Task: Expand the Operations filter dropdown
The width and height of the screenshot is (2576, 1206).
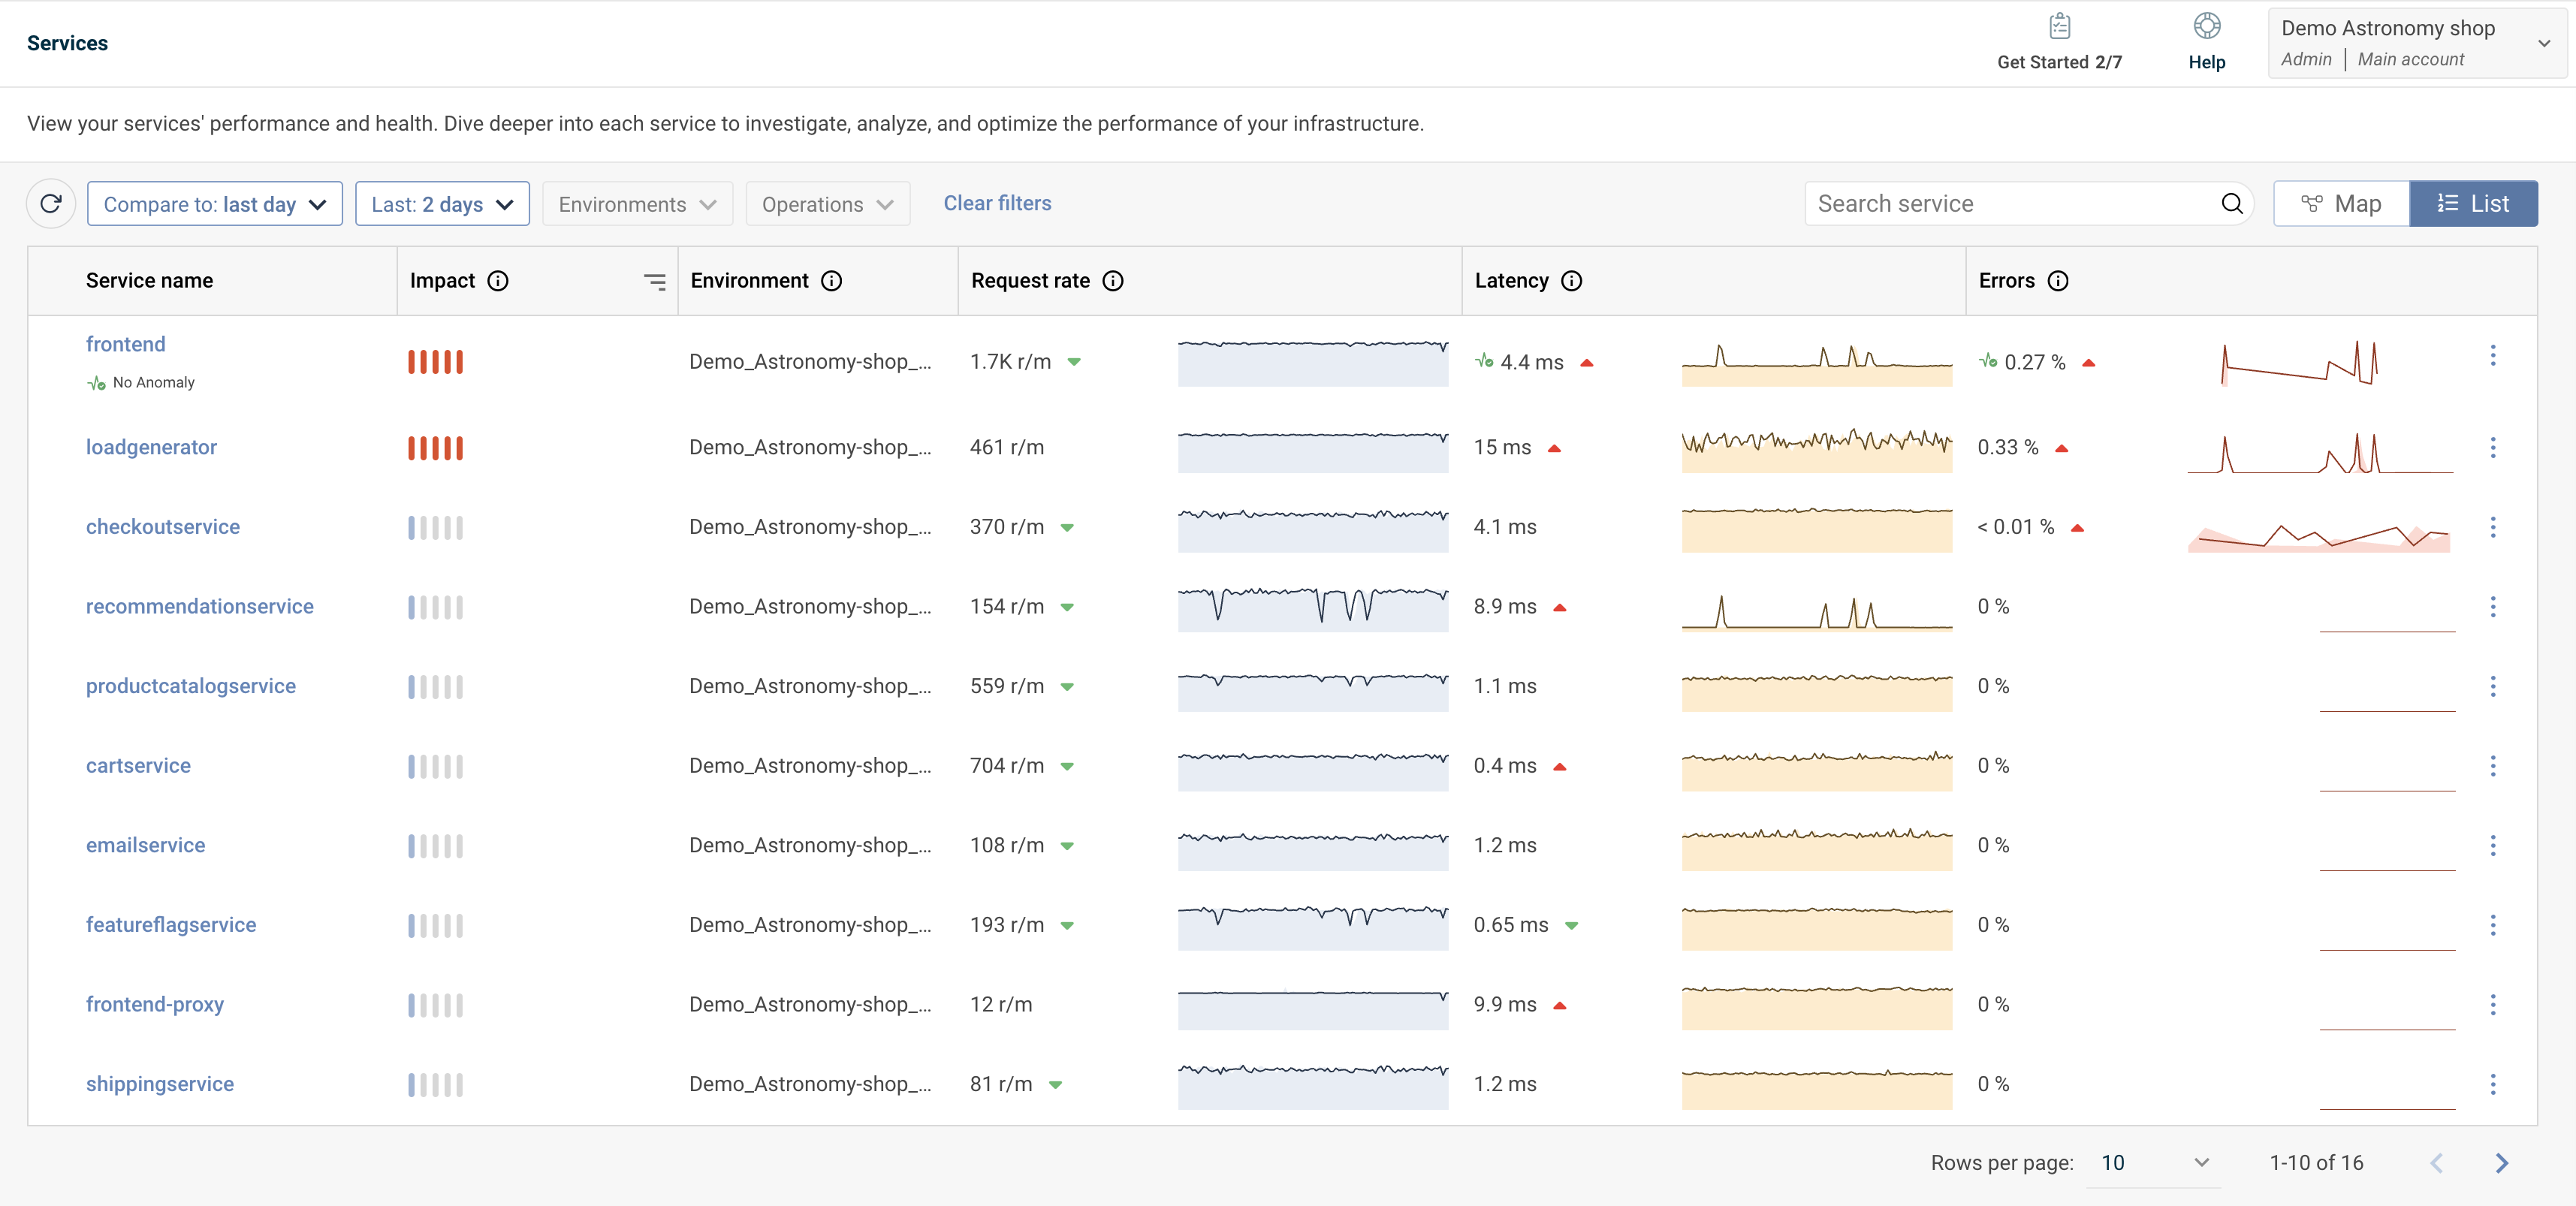Action: click(x=827, y=204)
